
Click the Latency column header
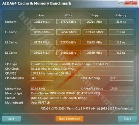[121, 15]
